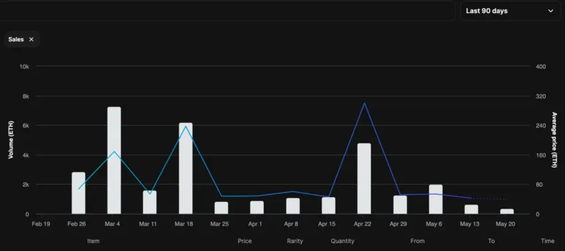
Task: Click the Mar 18 volume bar
Action: click(x=185, y=169)
